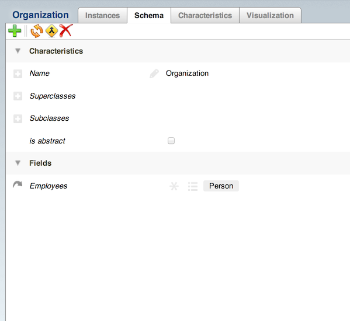Open the Characteristics tab
Screen dimensions: 350x321
[x=205, y=15]
